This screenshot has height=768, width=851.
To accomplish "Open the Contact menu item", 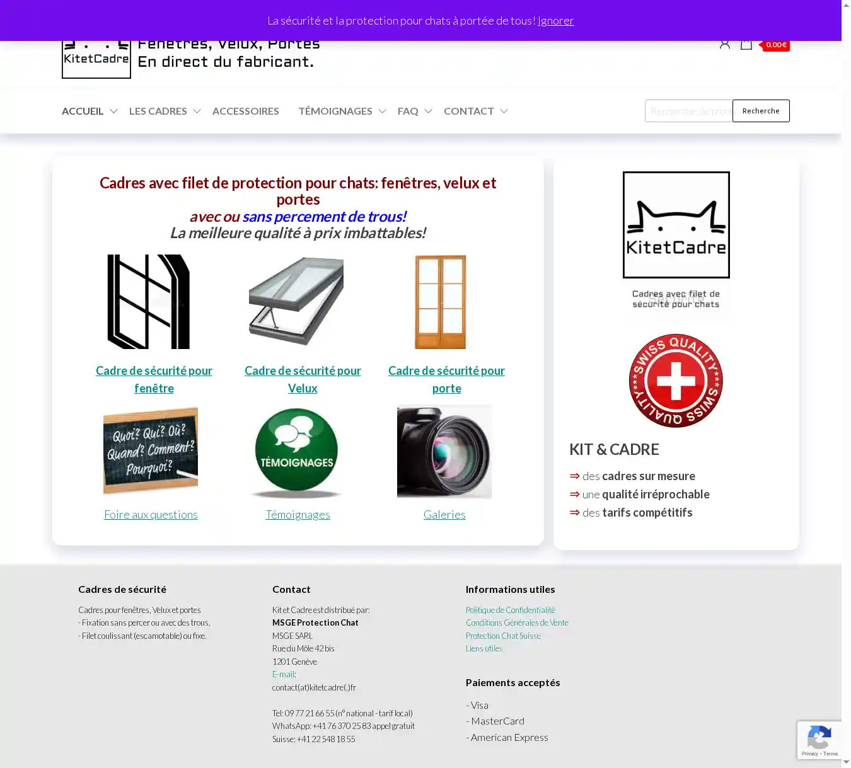I will pyautogui.click(x=468, y=111).
